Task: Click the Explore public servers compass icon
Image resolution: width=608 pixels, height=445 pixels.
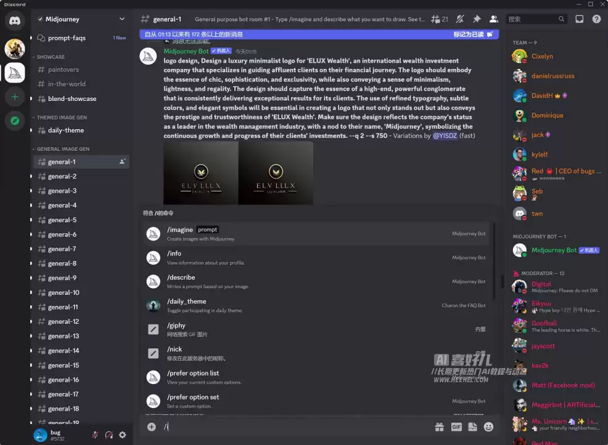Action: tap(15, 121)
